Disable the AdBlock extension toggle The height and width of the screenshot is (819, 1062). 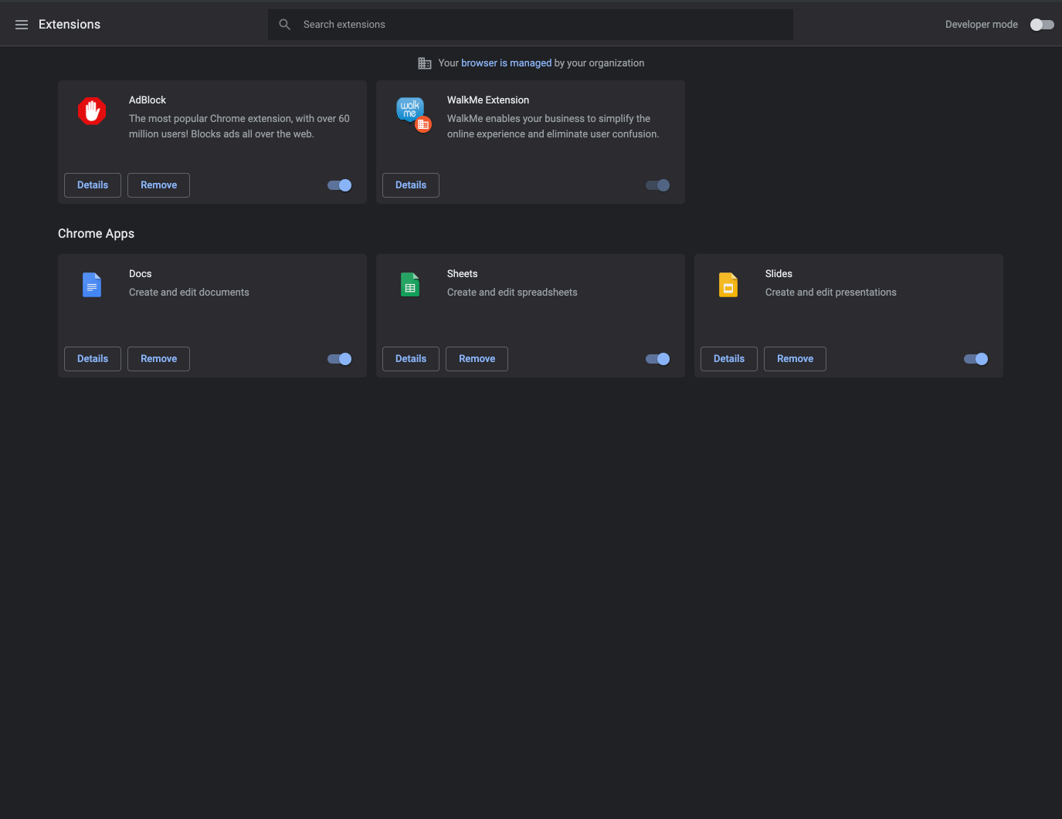340,185
